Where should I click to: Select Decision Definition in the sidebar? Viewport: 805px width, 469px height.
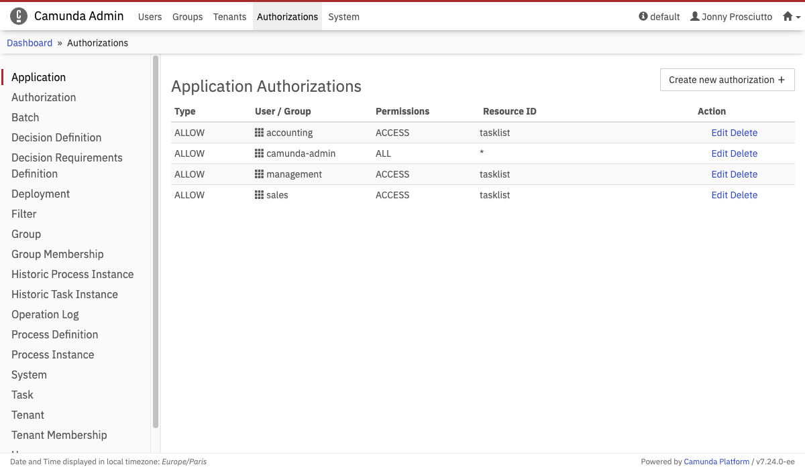56,137
